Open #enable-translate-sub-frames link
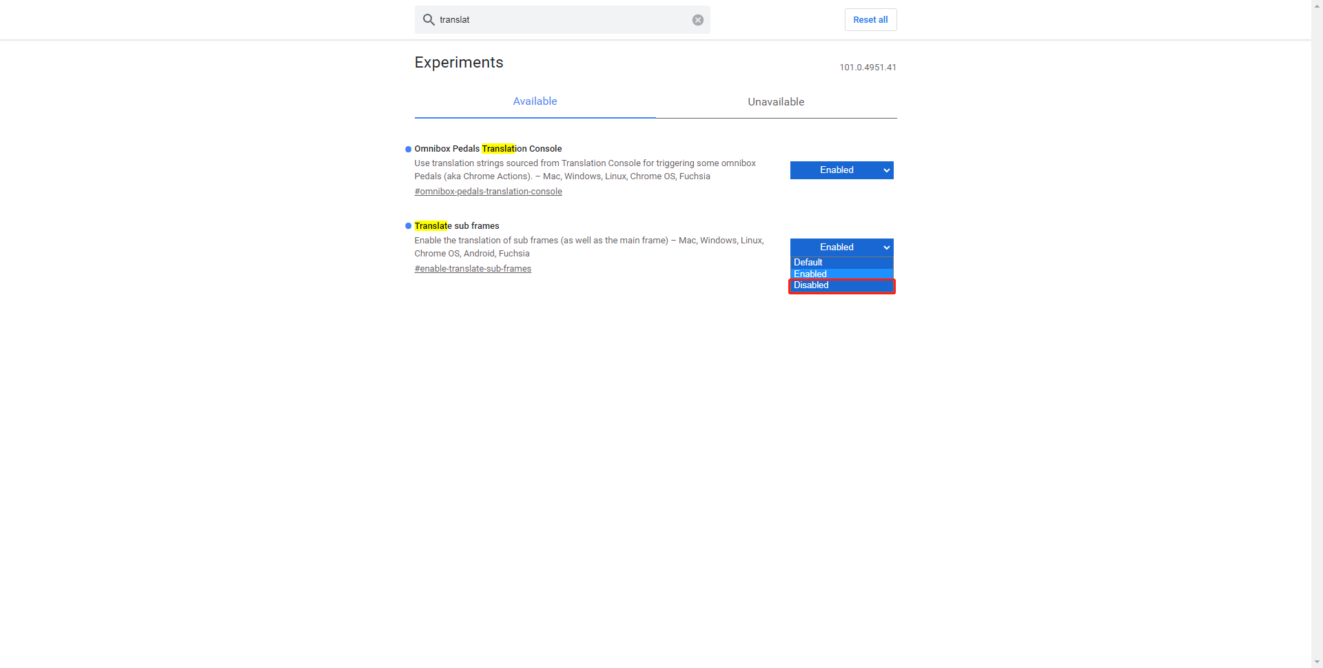 (x=473, y=269)
